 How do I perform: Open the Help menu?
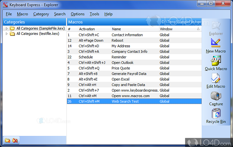coord(108,14)
